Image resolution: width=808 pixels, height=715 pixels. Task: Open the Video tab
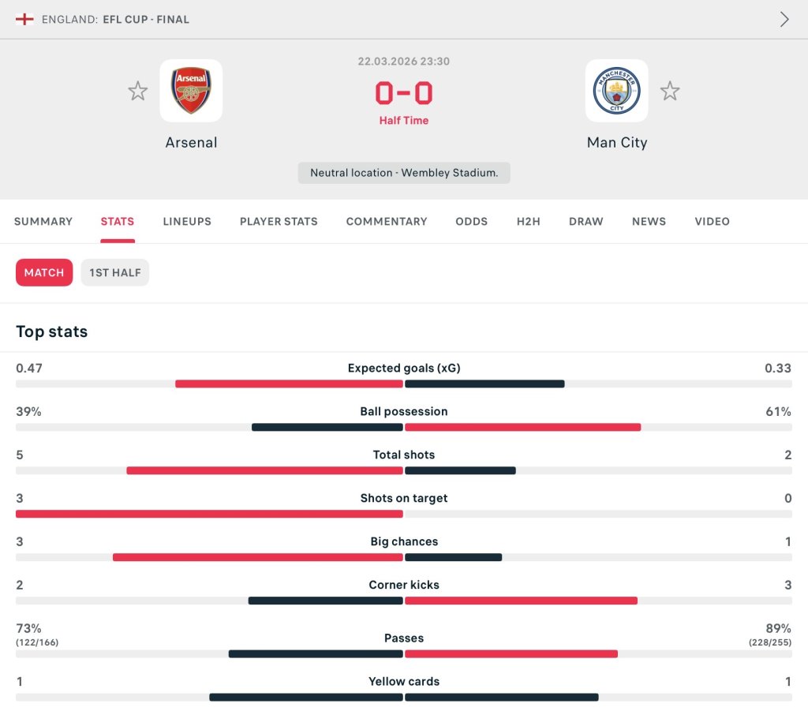712,221
